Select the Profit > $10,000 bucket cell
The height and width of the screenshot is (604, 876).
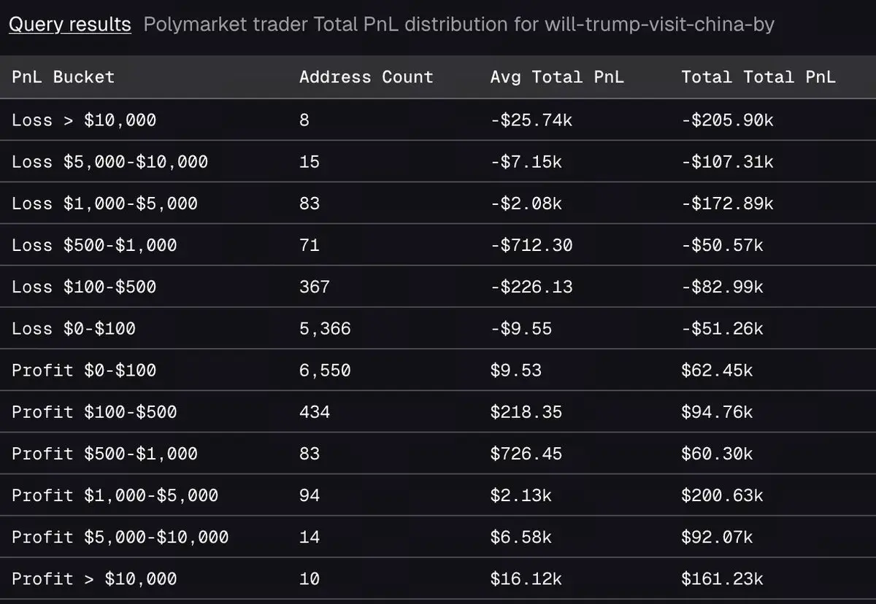94,578
